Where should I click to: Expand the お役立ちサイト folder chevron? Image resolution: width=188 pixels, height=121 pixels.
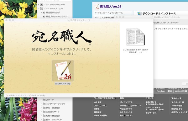pyautogui.click(x=41, y=112)
